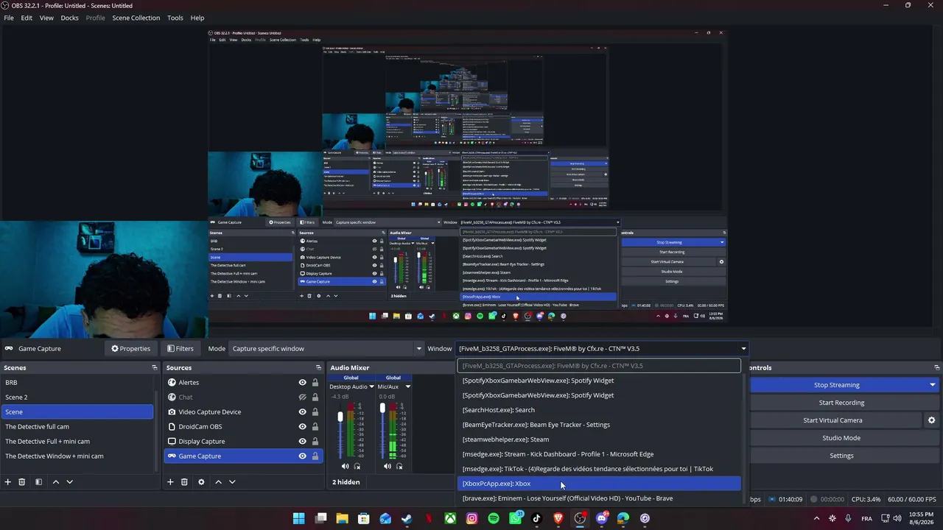Open Windows Start menu
The image size is (943, 530).
tap(298, 518)
